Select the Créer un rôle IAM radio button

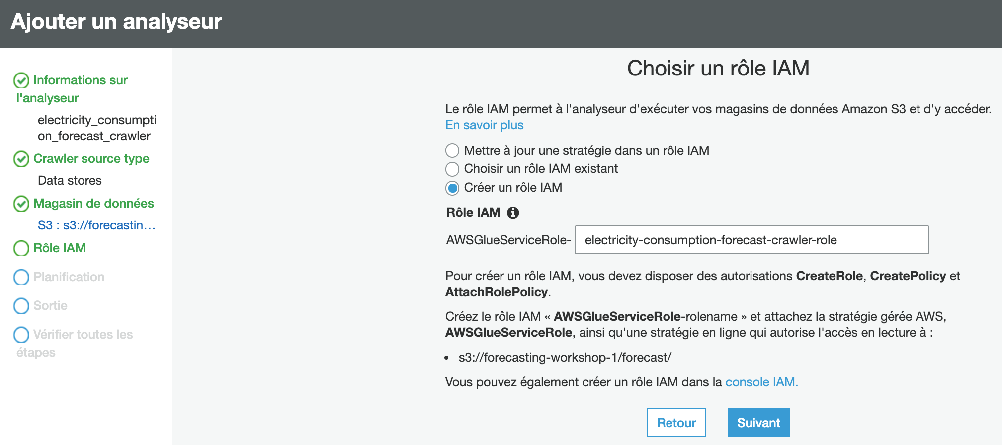click(x=452, y=188)
